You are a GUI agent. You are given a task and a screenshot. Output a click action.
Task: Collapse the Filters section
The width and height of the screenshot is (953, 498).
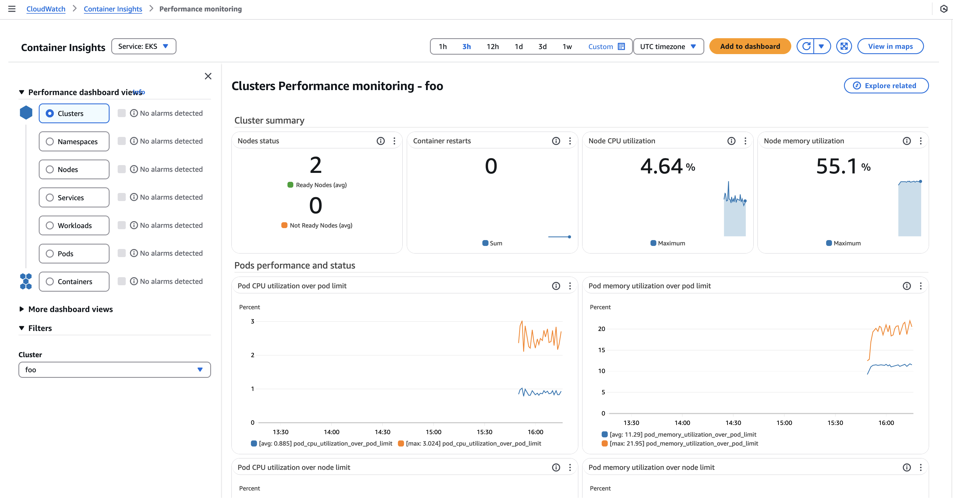click(21, 328)
